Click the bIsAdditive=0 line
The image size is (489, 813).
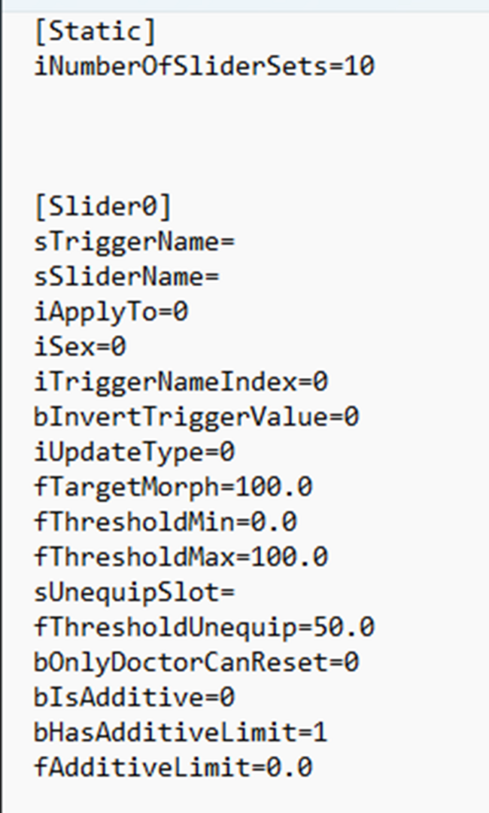135,697
